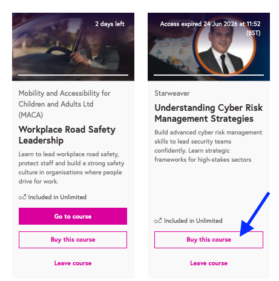
Task: Click 'Included in Unlimited' text on Cyber Risk card
Action: (x=193, y=220)
